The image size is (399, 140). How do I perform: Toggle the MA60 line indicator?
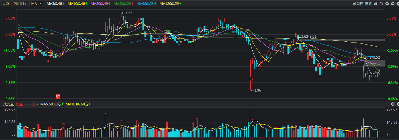coord(146,4)
